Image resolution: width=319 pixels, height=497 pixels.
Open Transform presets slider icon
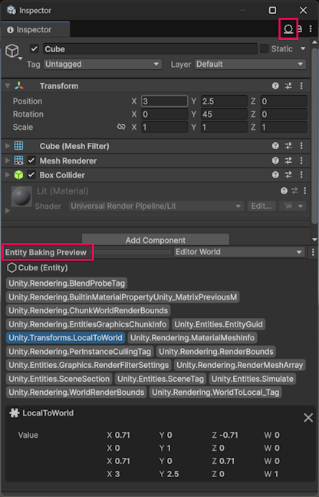pyautogui.click(x=288, y=86)
